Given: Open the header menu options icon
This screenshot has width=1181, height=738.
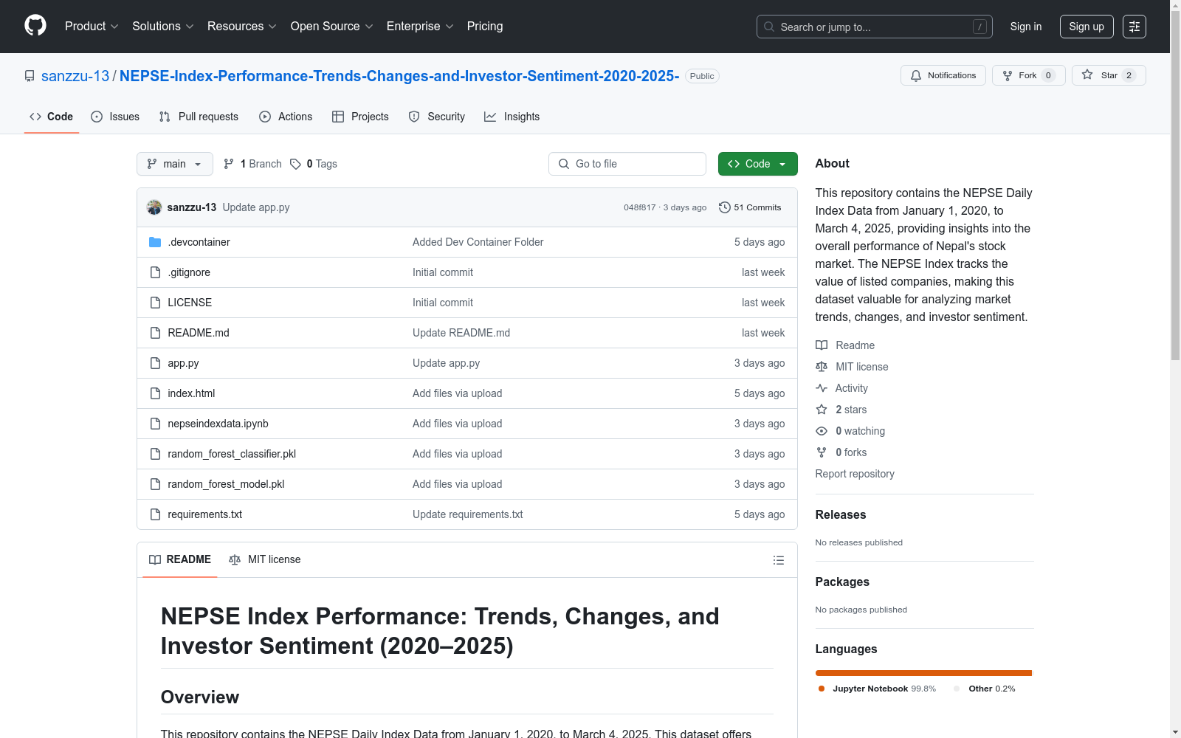Looking at the screenshot, I should point(1134,27).
